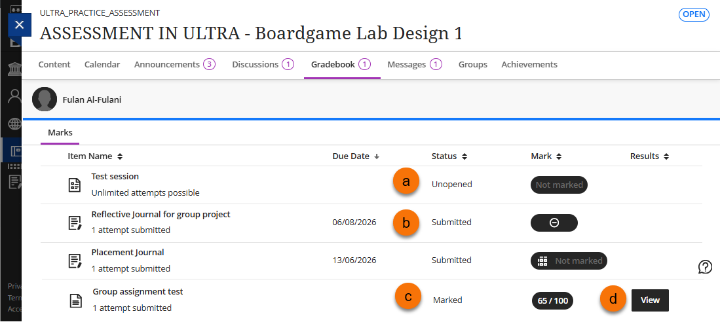Sort items by Results column
This screenshot has width=720, height=322.
pyautogui.click(x=649, y=156)
